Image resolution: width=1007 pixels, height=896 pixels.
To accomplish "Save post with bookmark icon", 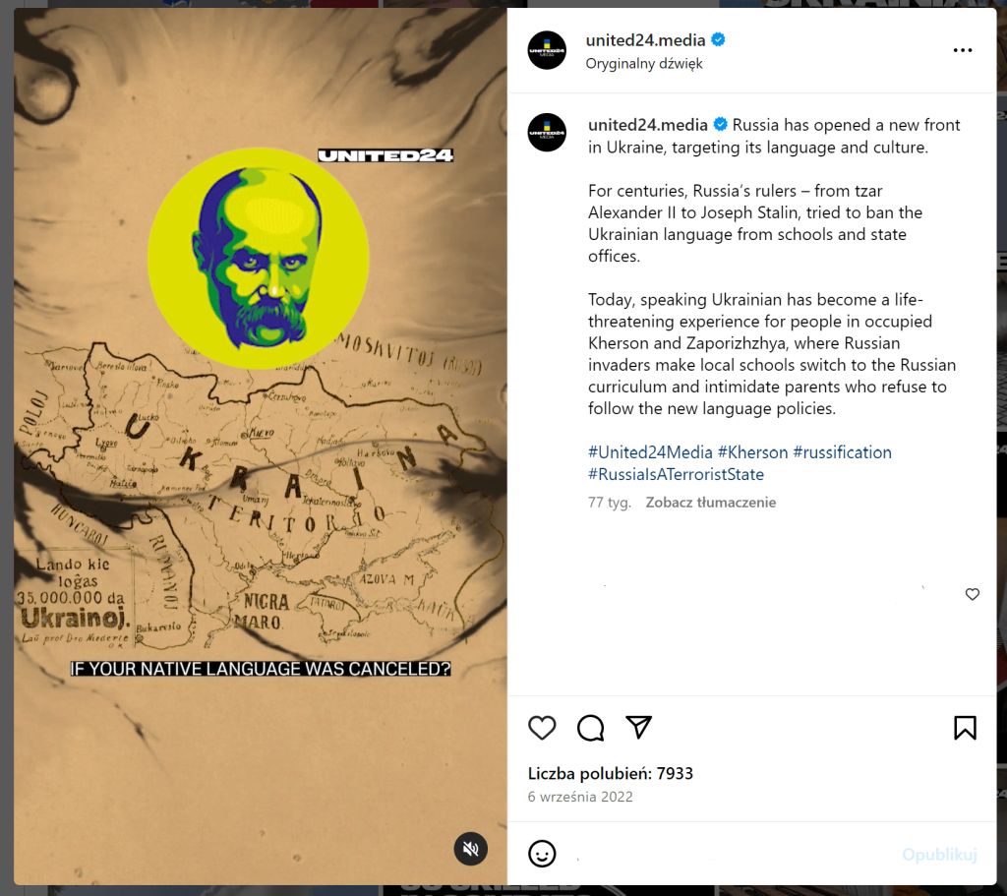I will click(965, 728).
